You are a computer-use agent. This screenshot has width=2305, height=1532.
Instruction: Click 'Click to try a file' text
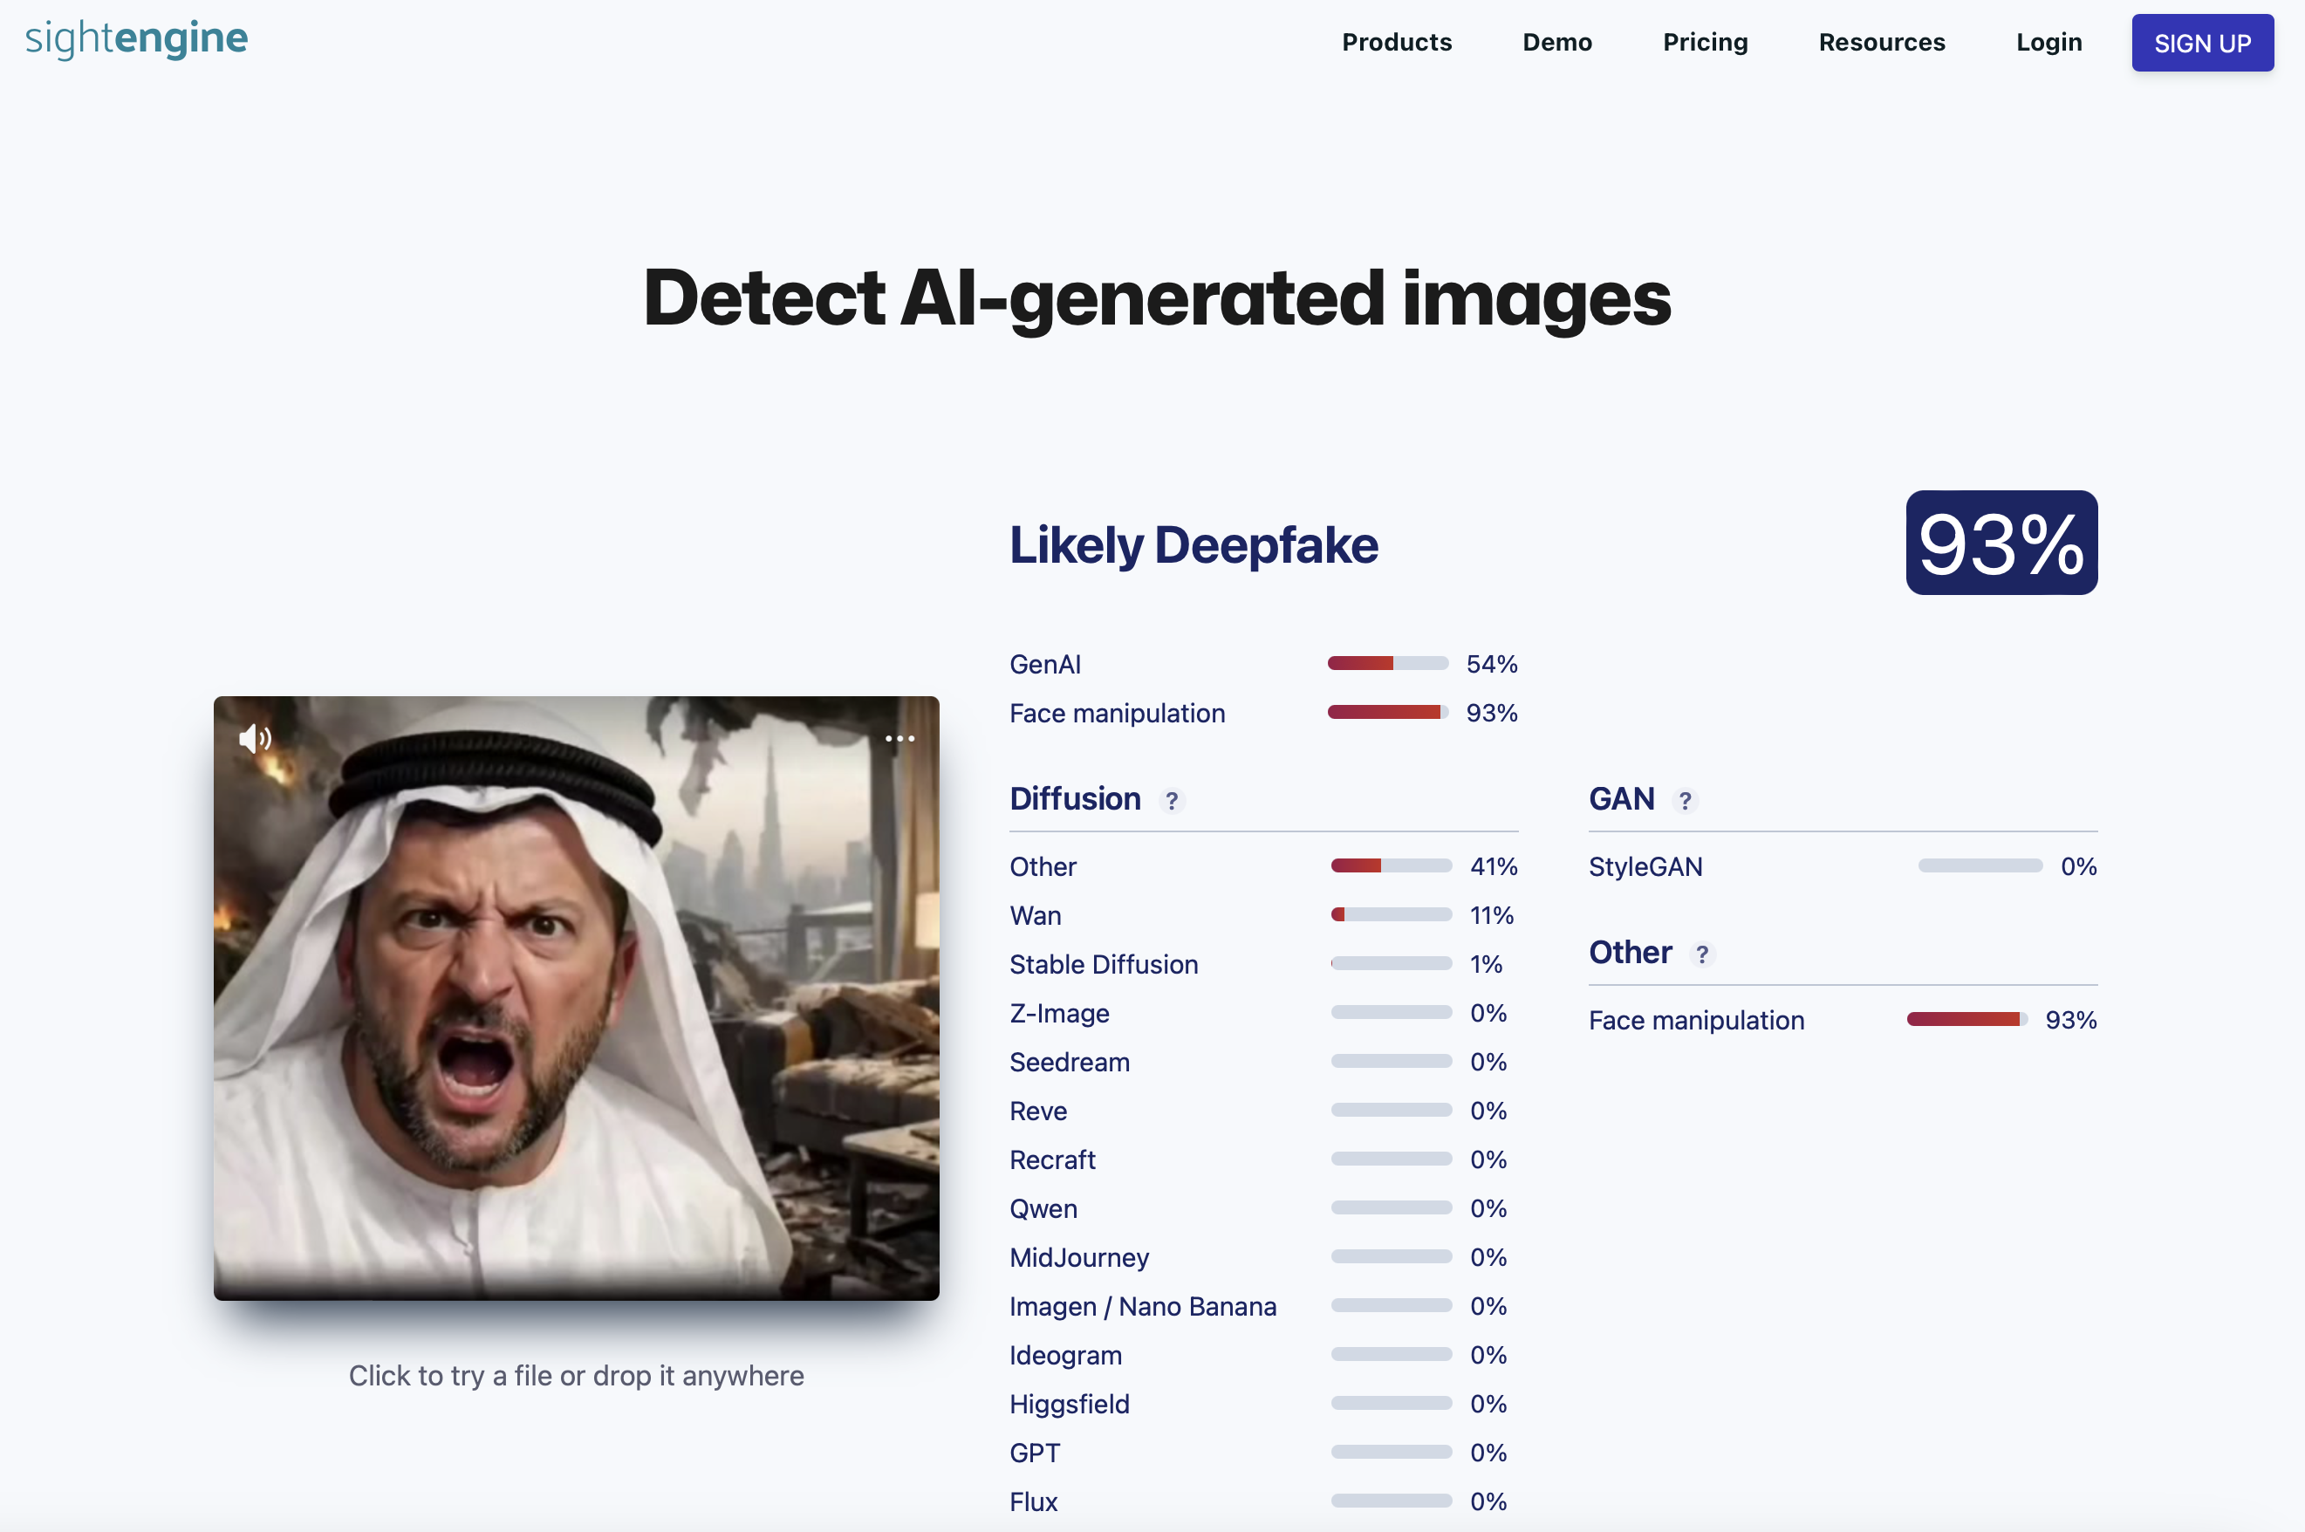click(576, 1376)
